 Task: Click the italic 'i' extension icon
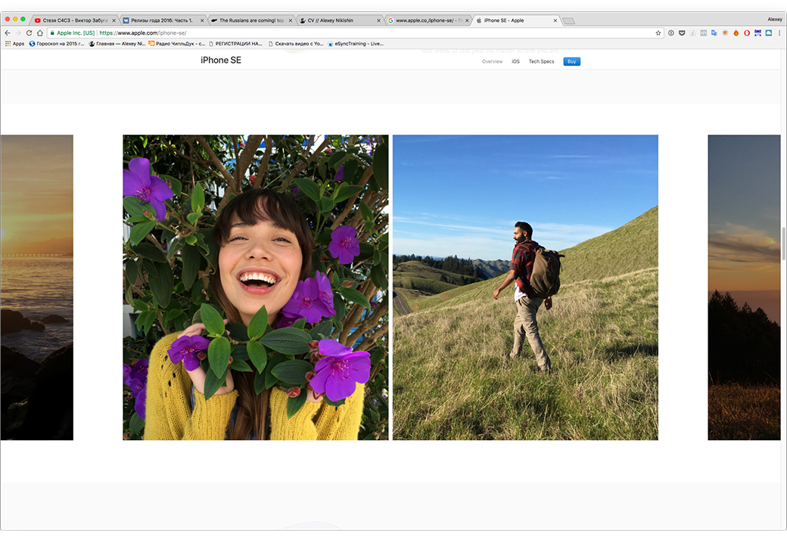(x=692, y=33)
